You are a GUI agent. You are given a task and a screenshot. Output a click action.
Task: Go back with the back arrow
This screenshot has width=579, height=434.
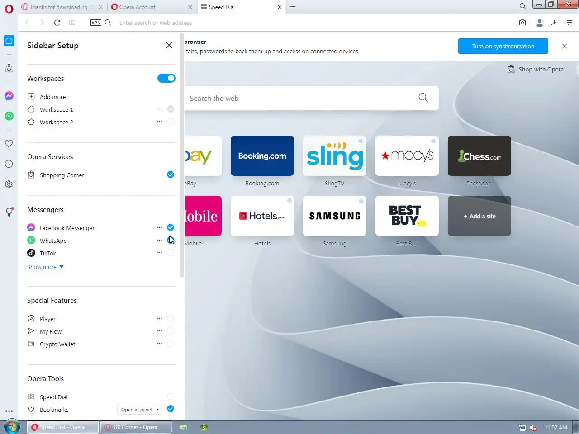(x=27, y=23)
